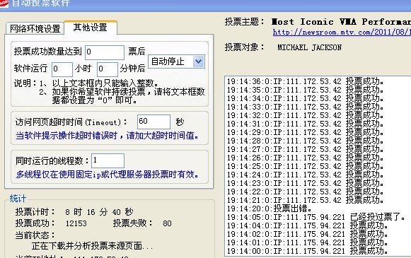Click the 正在下载并分析投票来源页面 status text

[92, 246]
